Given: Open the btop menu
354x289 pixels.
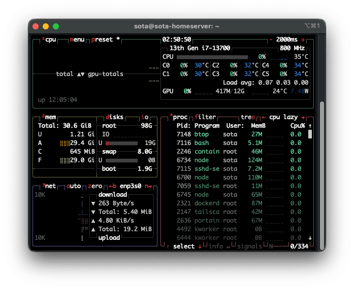Looking at the screenshot, I should [x=77, y=40].
